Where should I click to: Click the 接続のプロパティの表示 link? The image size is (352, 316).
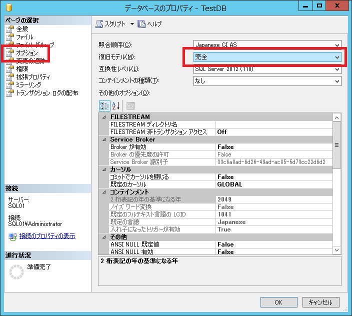(47, 236)
